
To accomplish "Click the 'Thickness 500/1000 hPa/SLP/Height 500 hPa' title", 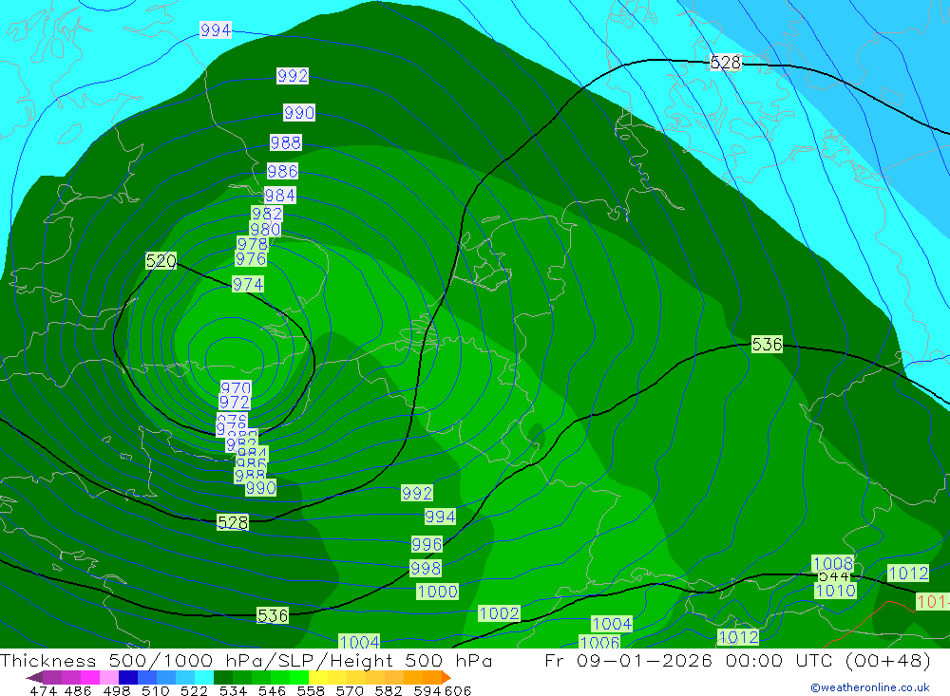I will click(246, 661).
